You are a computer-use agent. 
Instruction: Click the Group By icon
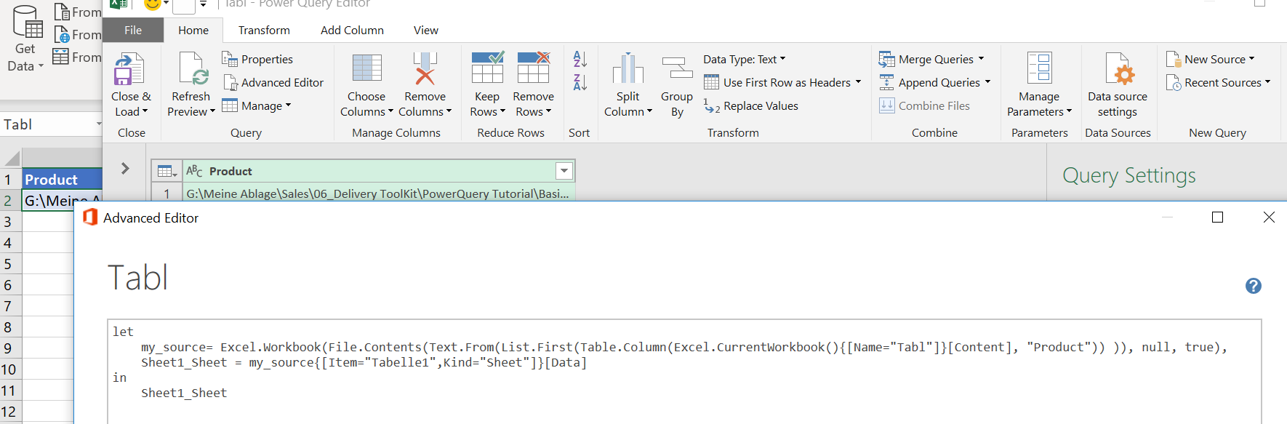[x=677, y=70]
